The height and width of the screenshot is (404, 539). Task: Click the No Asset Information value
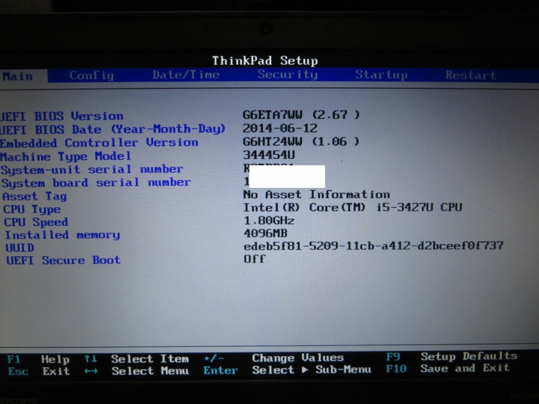click(x=316, y=195)
